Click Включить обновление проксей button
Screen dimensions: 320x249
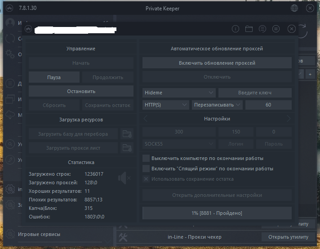(x=217, y=63)
